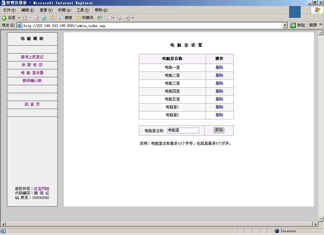Click the Print icon on the toolbar
Screen dimensions: 324x235
119,18
